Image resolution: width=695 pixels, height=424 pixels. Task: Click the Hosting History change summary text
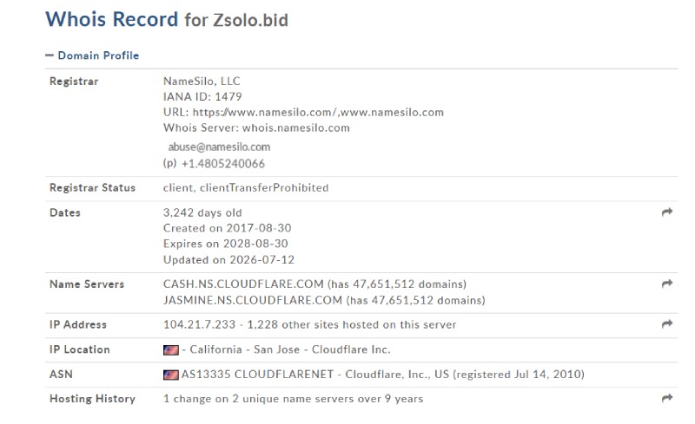[294, 399]
